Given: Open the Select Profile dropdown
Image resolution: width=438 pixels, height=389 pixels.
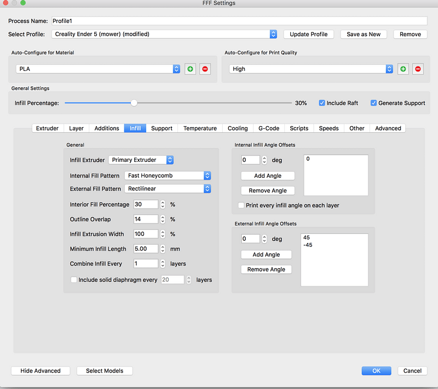Looking at the screenshot, I should tap(164, 34).
